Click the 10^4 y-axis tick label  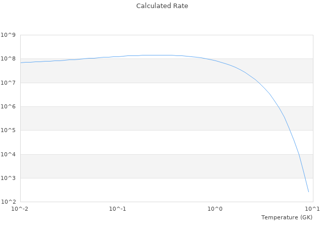click(x=9, y=154)
